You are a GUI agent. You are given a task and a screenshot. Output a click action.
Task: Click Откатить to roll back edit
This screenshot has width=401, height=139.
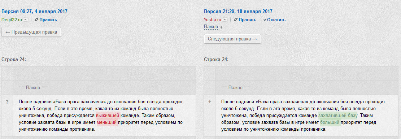tap(276, 20)
